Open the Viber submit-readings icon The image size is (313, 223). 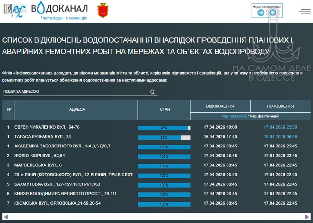(273, 13)
